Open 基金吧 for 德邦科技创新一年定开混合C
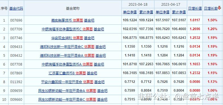The width and height of the screenshot is (223, 105). (x=101, y=47)
